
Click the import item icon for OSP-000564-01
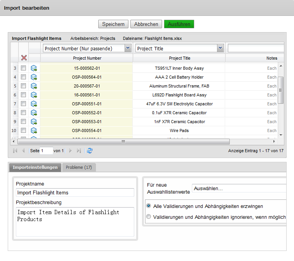(34, 77)
